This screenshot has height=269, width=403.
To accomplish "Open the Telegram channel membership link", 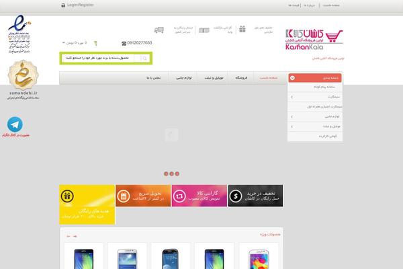I will point(16,135).
